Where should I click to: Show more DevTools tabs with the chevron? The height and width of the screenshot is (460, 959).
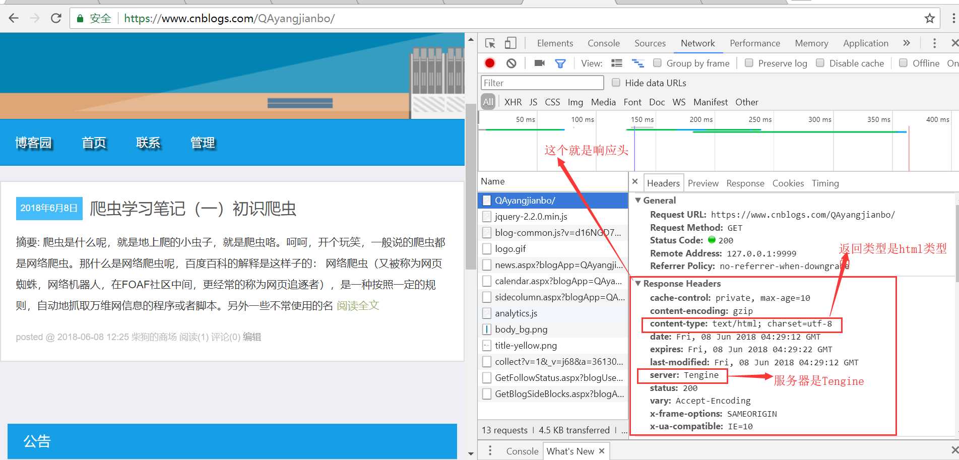(x=907, y=43)
